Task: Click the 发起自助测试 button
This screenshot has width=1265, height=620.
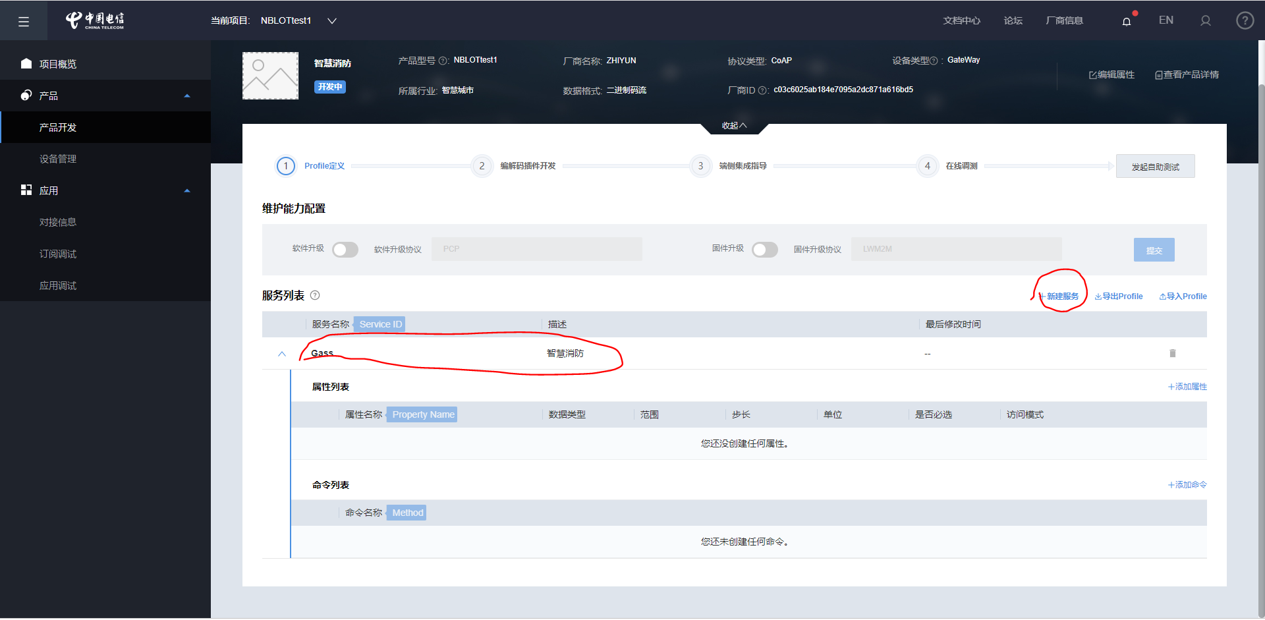Action: coord(1155,167)
